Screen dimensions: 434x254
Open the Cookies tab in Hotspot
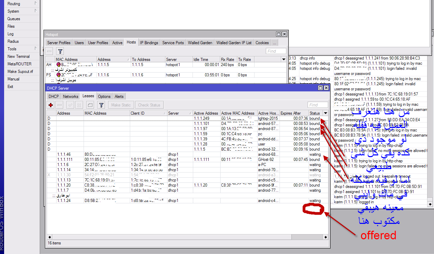click(262, 43)
